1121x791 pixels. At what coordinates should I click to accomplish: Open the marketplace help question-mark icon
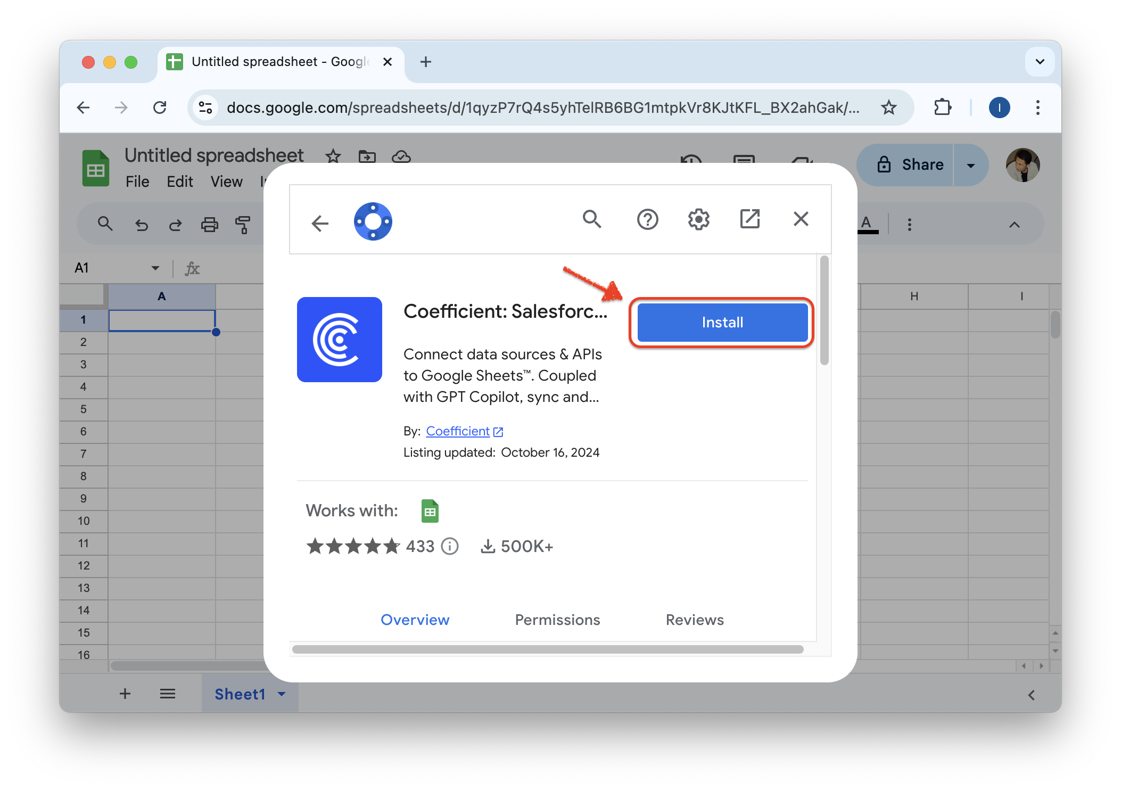647,219
